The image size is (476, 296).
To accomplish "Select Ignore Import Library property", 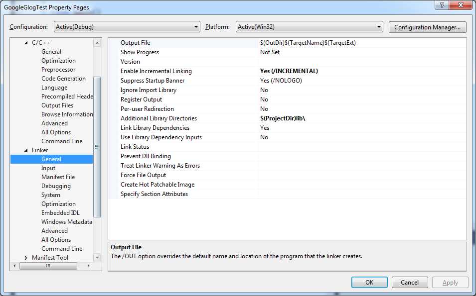I will pyautogui.click(x=148, y=90).
